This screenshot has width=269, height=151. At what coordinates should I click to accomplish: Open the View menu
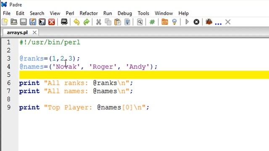(x=55, y=13)
